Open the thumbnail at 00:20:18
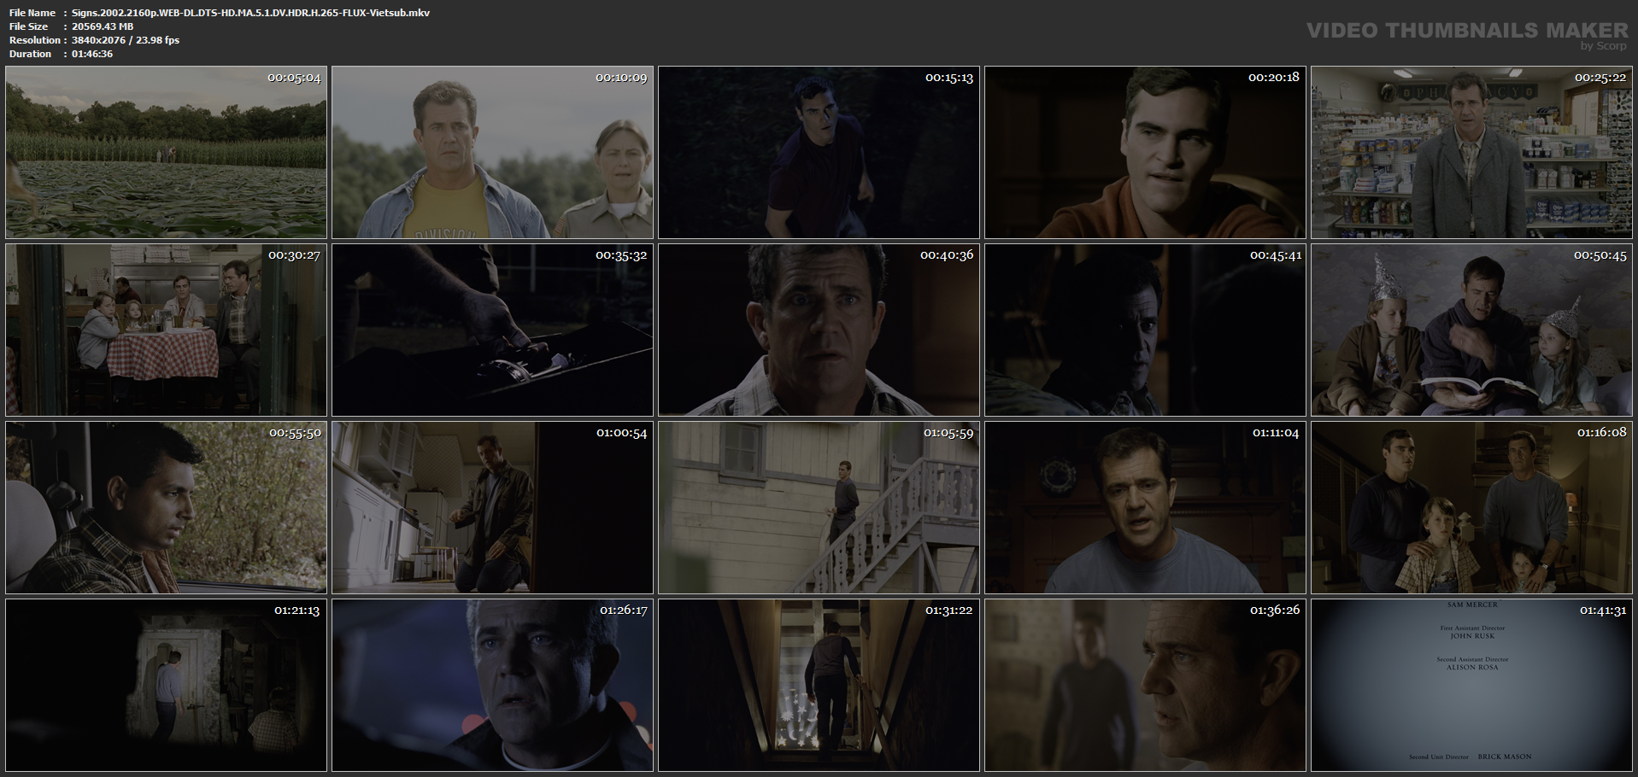The height and width of the screenshot is (777, 1638). click(1145, 152)
